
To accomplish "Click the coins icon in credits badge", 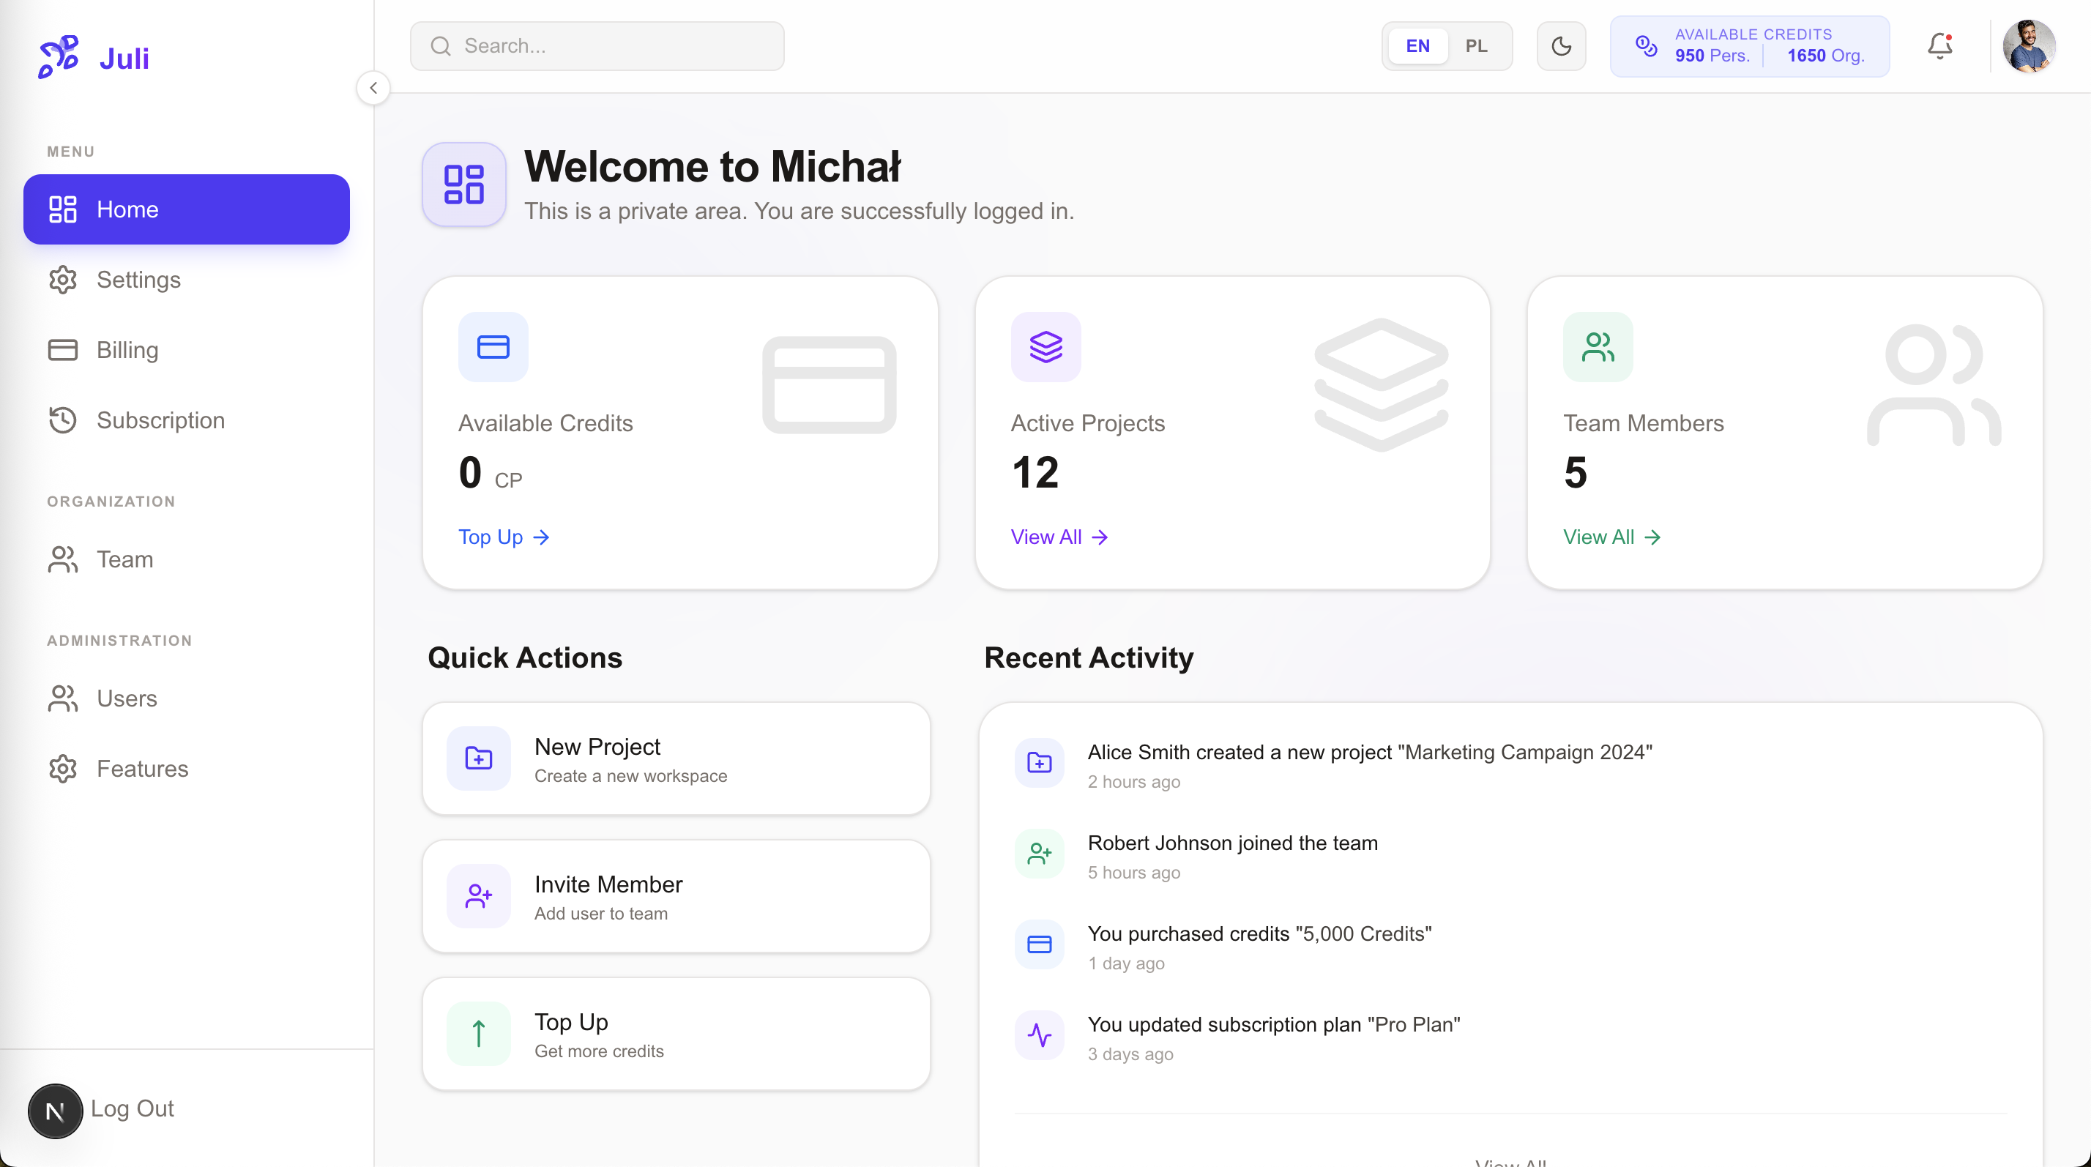I will click(x=1646, y=46).
